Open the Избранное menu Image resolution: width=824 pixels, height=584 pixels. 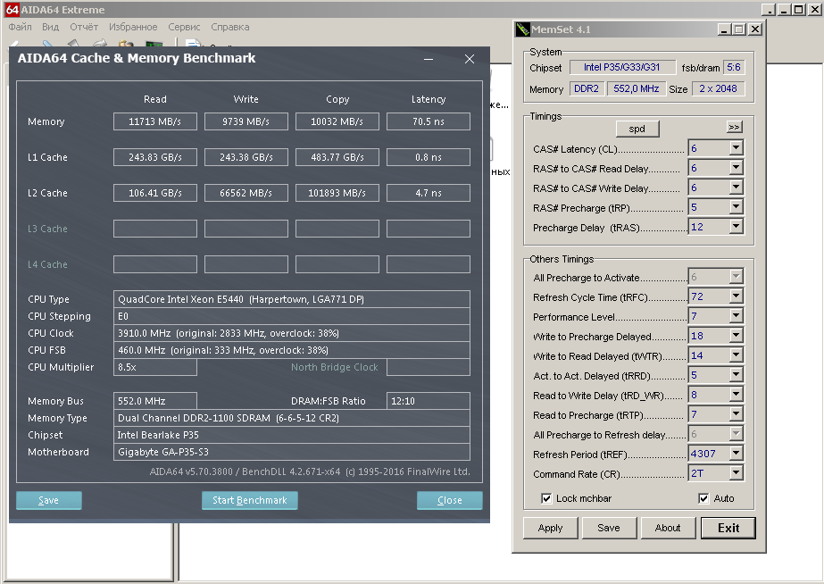pos(133,27)
